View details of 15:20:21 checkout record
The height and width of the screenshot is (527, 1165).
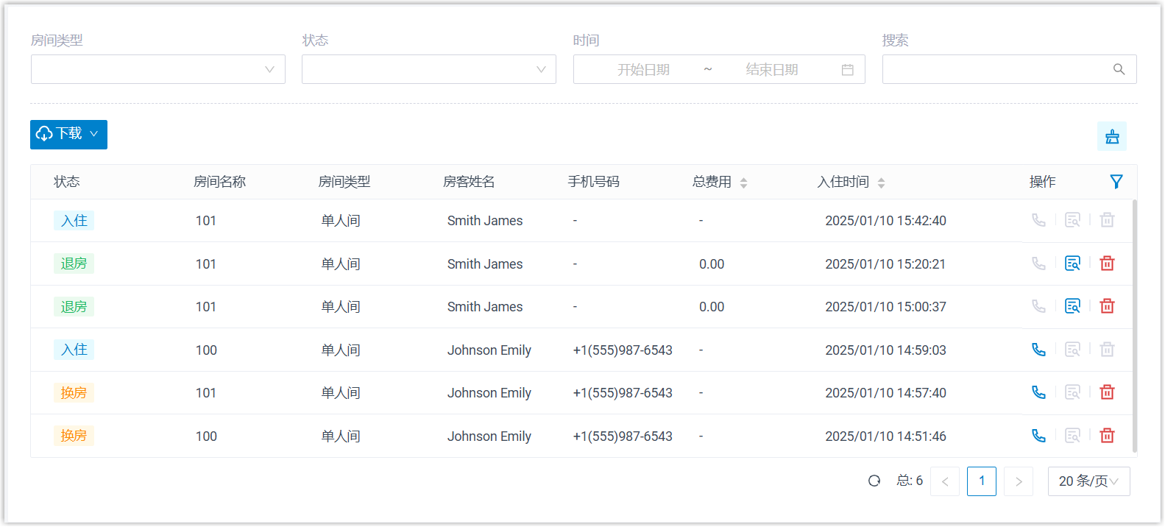click(x=1072, y=263)
